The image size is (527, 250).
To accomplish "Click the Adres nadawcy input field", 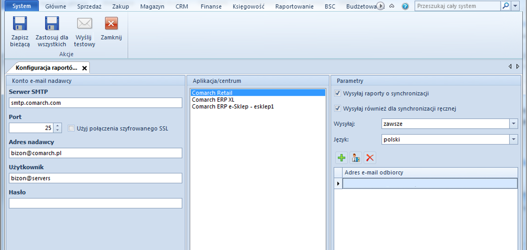I will (95, 153).
